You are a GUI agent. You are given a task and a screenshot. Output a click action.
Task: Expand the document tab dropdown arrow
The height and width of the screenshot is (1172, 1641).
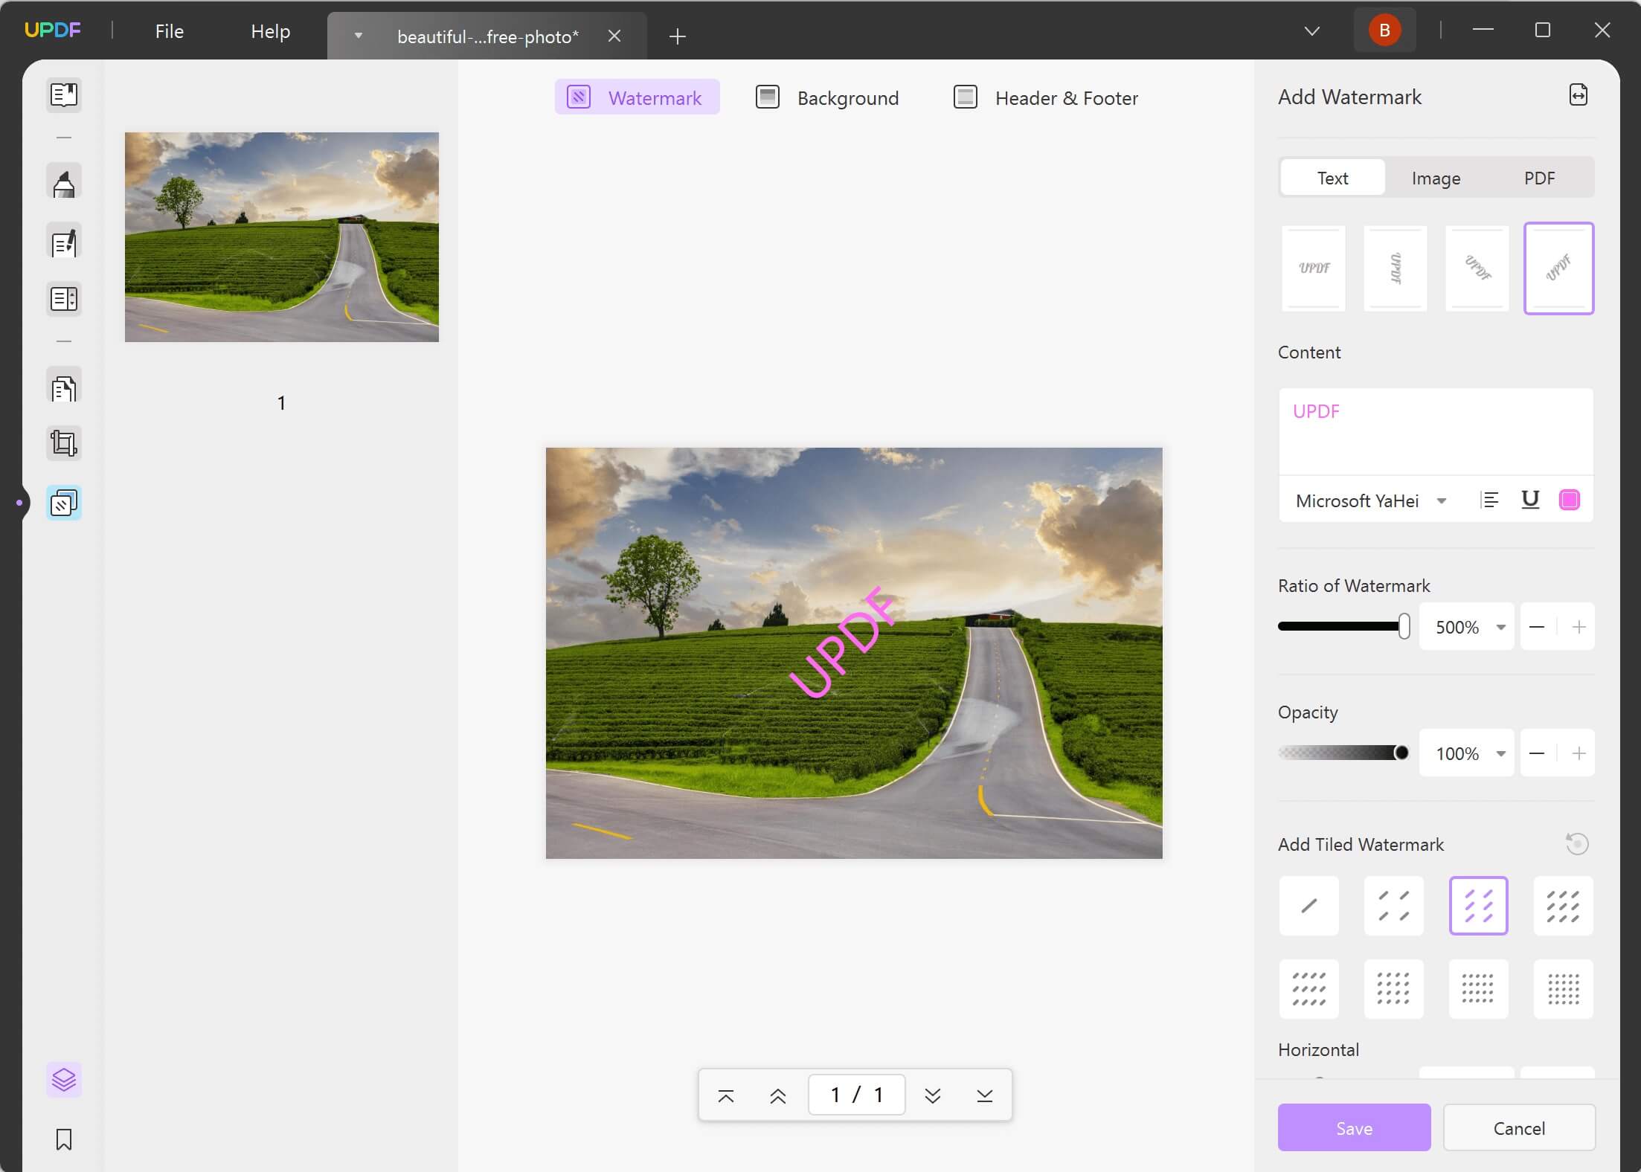(359, 35)
